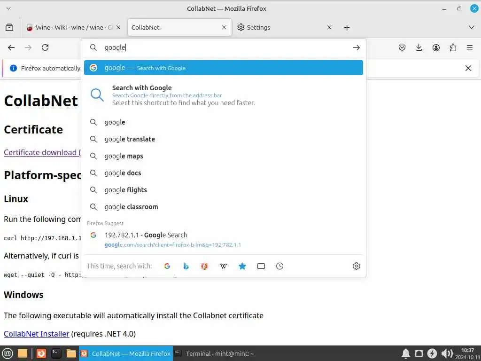The height and width of the screenshot is (361, 481).
Task: Open the 192.782.1.1 Google Search history entry
Action: click(223, 239)
